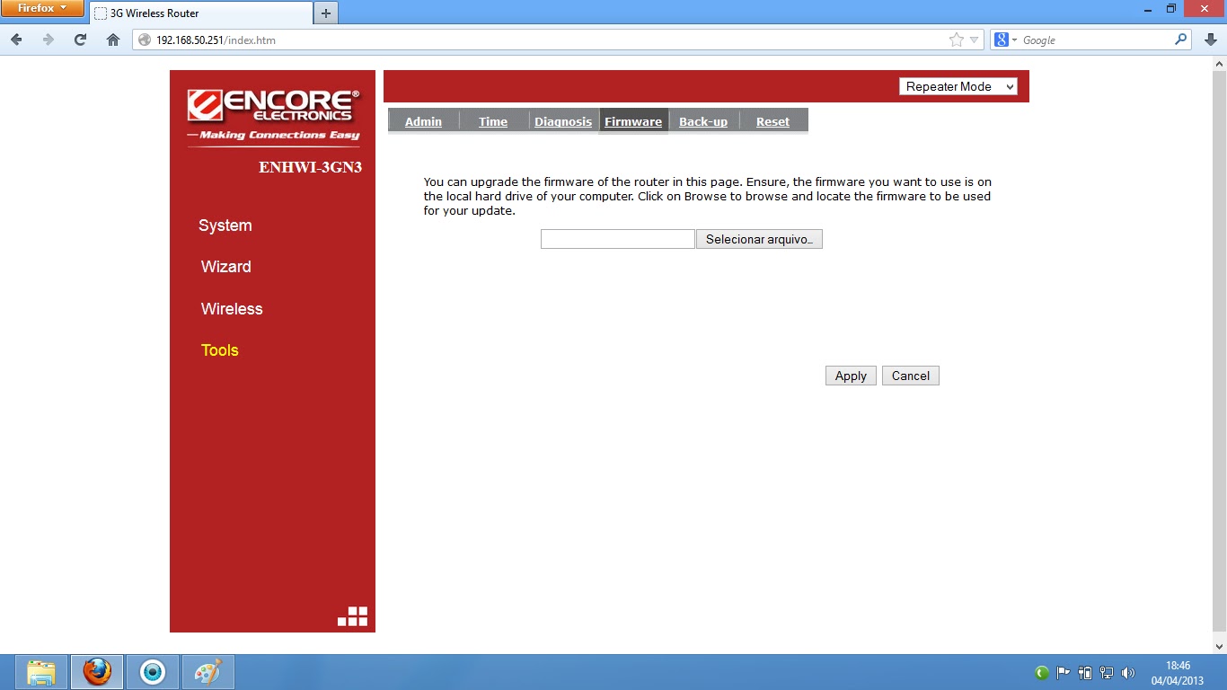Apply the firmware update settings
This screenshot has height=690, width=1227.
point(850,376)
